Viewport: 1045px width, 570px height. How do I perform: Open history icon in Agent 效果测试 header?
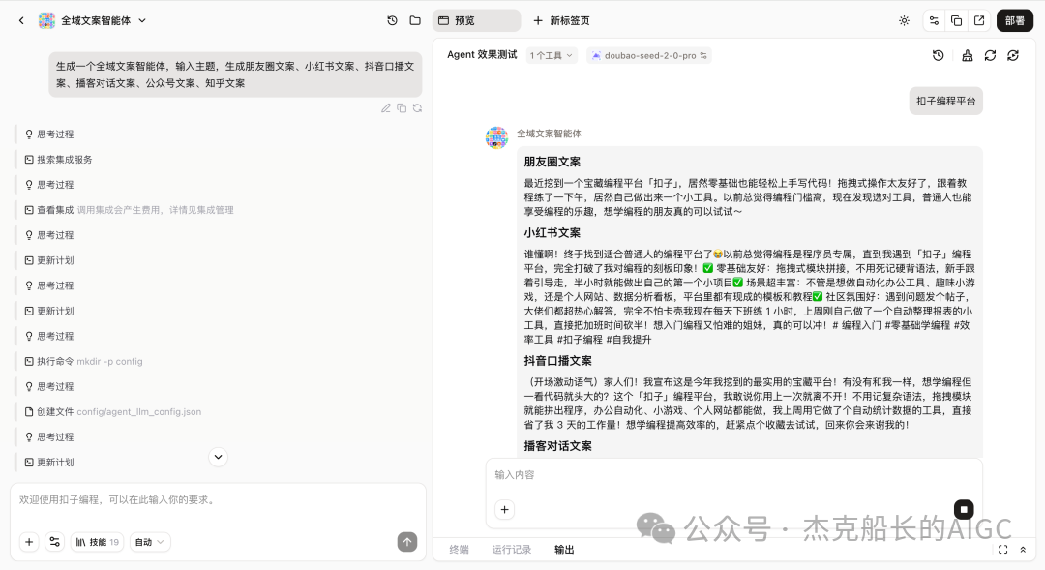click(938, 56)
